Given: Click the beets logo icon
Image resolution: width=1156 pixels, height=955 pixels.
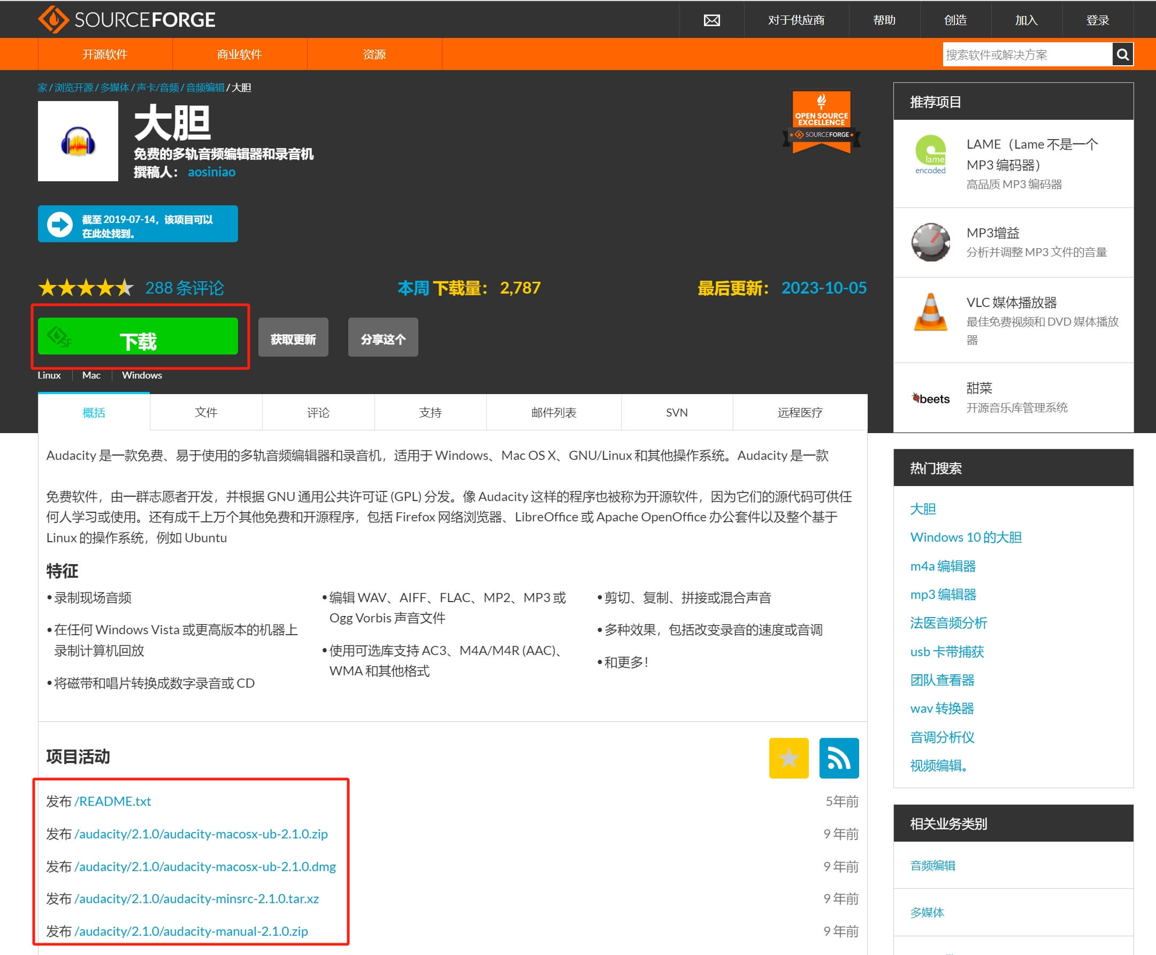Looking at the screenshot, I should tap(931, 398).
